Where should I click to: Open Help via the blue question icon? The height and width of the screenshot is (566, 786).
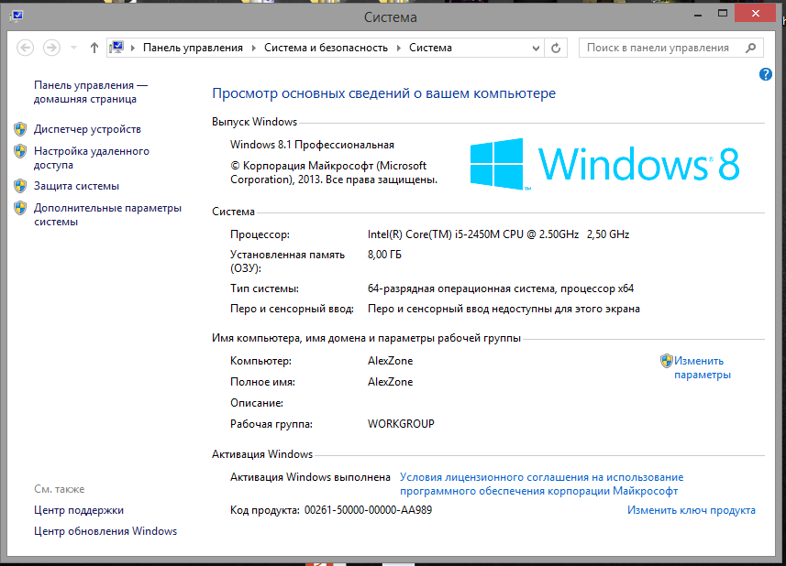(766, 74)
